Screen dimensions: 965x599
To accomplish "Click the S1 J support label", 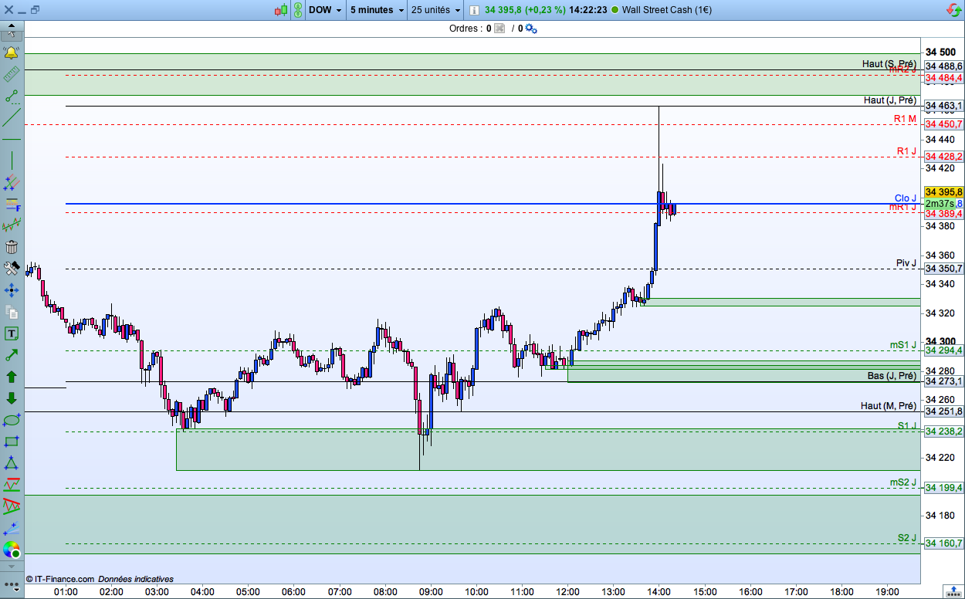I will [907, 426].
